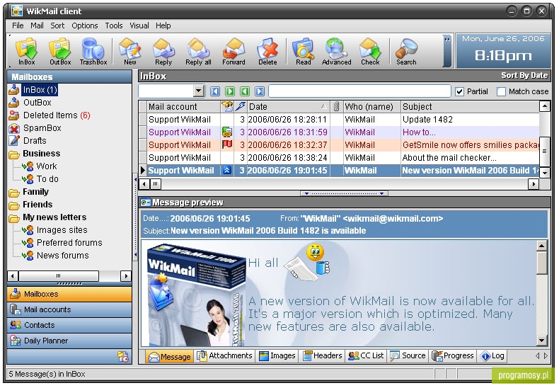This screenshot has width=559, height=388.
Task: Click the green previous arrow button
Action: pyautogui.click(x=245, y=91)
